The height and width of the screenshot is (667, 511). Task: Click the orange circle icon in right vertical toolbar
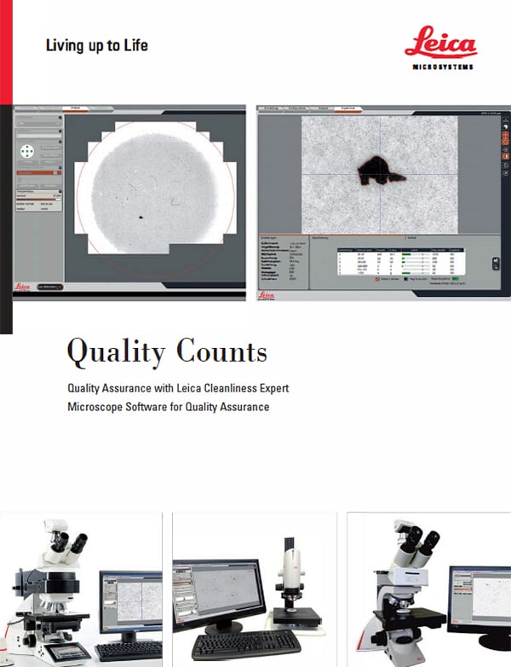pyautogui.click(x=506, y=142)
